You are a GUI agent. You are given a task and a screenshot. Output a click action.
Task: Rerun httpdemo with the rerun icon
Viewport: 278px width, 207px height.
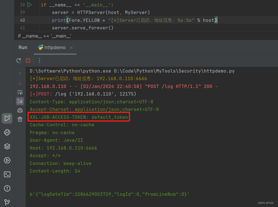point(19,61)
